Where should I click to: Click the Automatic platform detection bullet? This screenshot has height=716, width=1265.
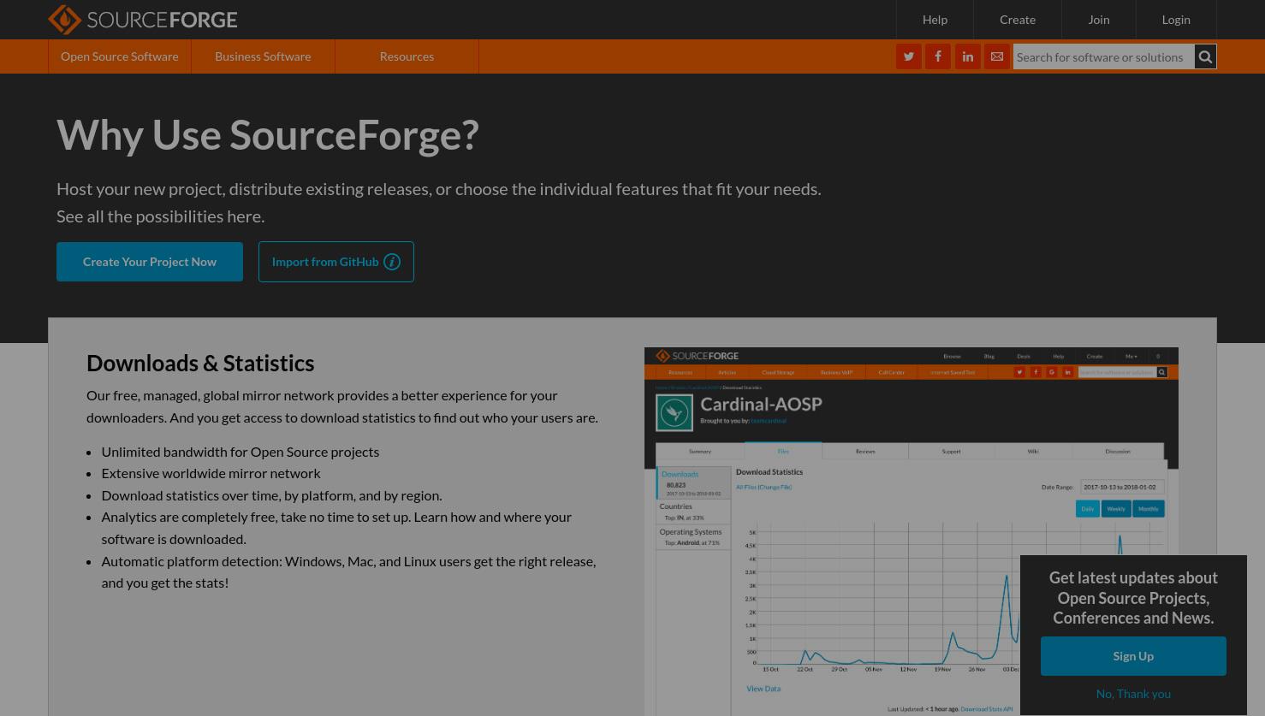coord(348,571)
